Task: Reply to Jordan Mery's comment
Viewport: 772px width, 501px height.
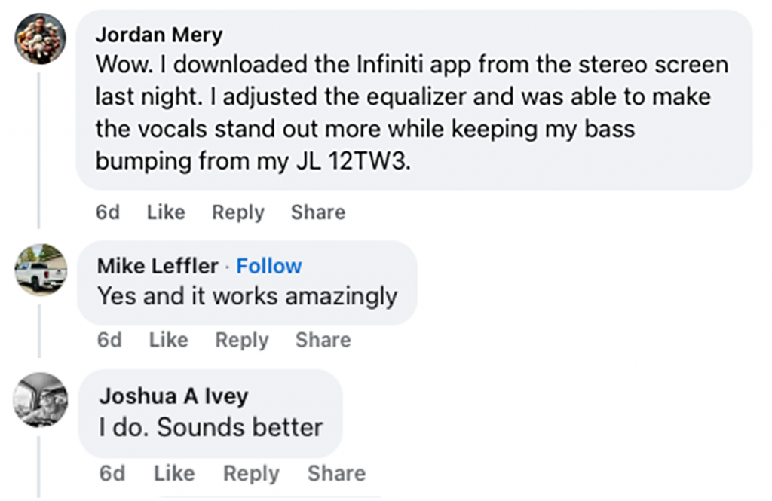Action: tap(237, 212)
